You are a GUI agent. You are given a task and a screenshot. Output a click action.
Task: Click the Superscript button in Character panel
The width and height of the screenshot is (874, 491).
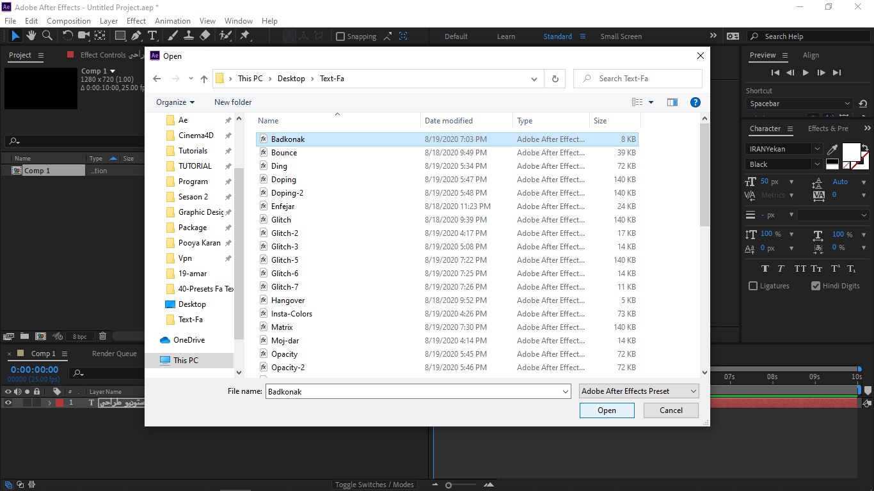[835, 269]
